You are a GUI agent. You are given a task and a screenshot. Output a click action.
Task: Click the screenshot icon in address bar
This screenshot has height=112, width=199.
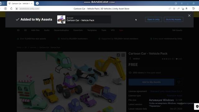183,9
